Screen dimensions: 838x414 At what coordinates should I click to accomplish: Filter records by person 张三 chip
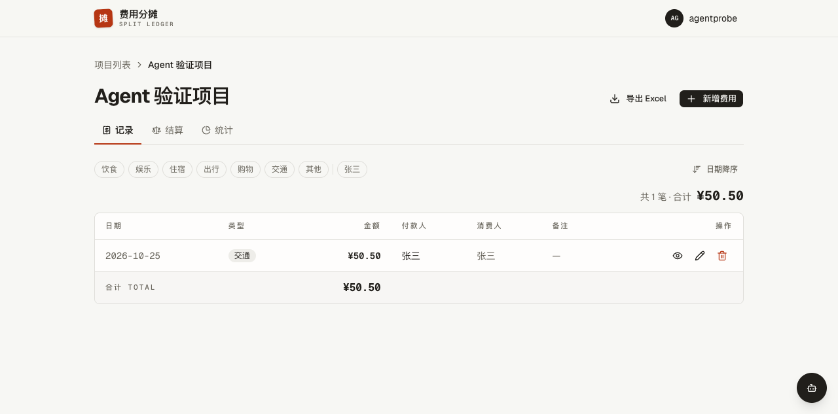[352, 169]
